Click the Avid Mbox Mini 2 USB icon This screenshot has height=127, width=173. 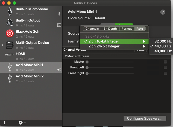pyautogui.click(x=10, y=78)
